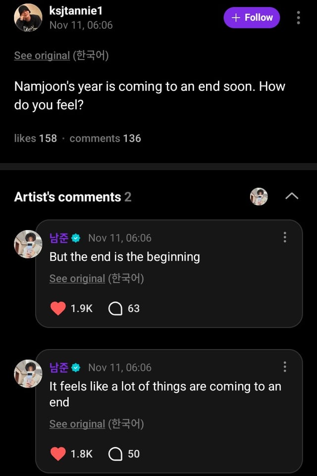
Task: Like the "But the end is the beginning" comment
Action: coord(58,308)
